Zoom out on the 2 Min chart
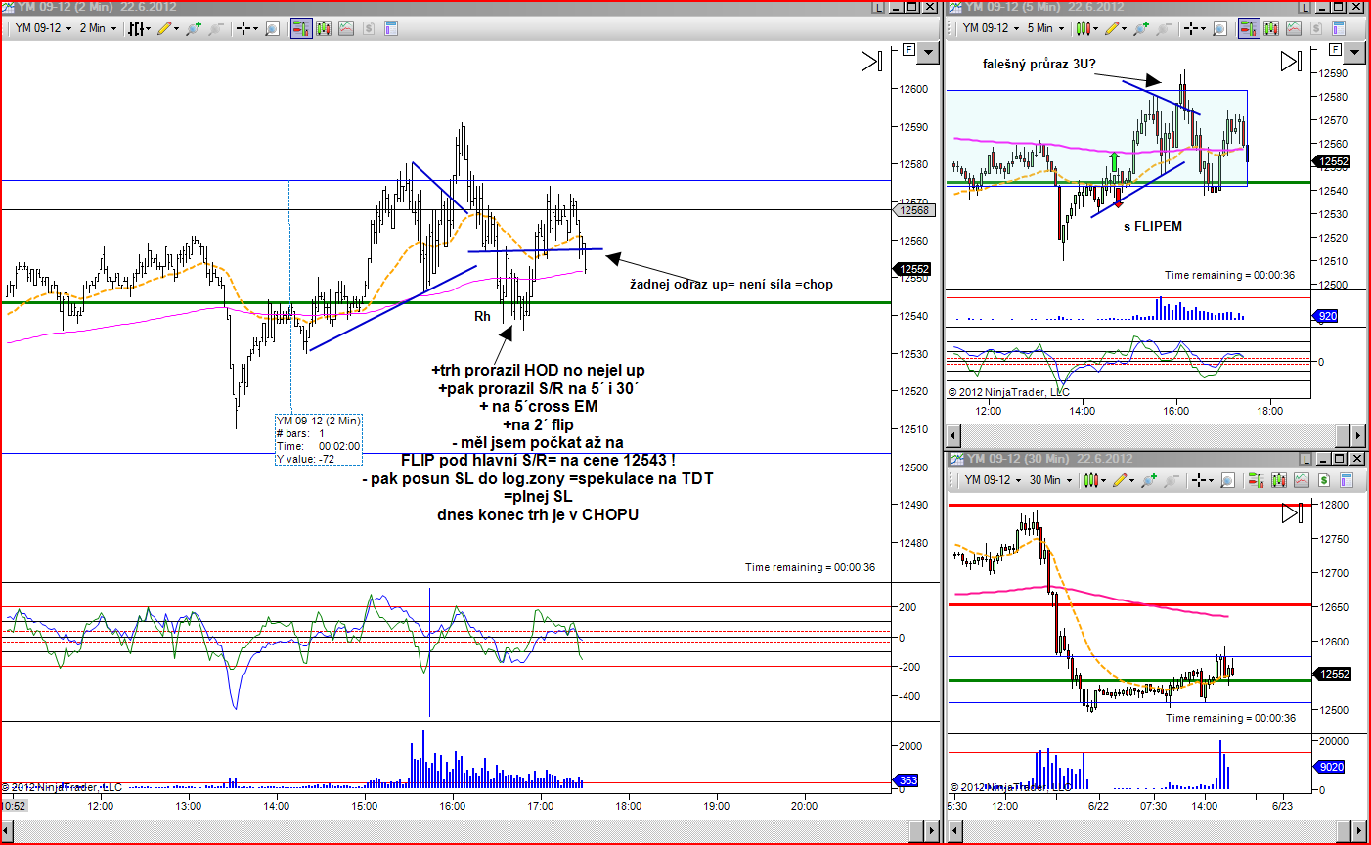The width and height of the screenshot is (1371, 845). tap(216, 28)
